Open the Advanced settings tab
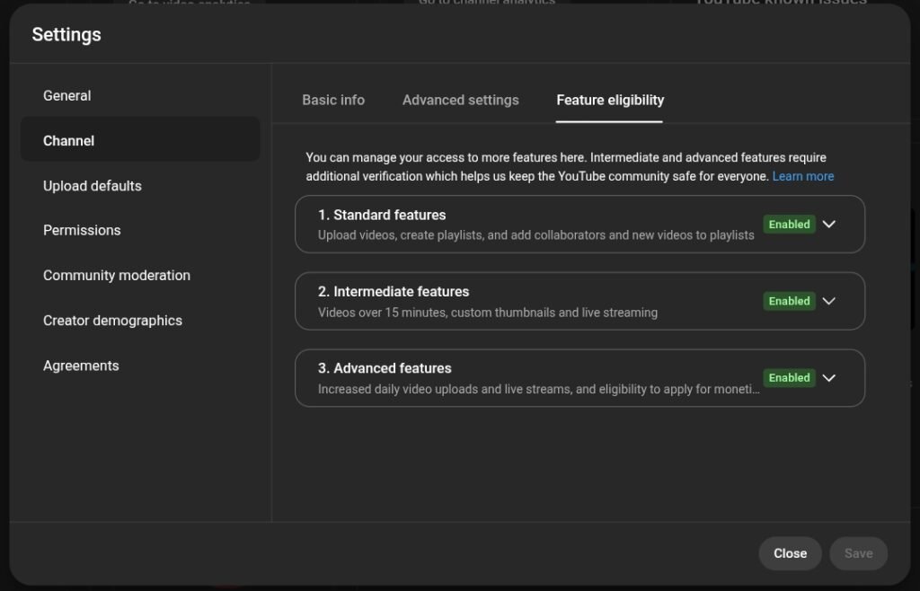 tap(460, 100)
